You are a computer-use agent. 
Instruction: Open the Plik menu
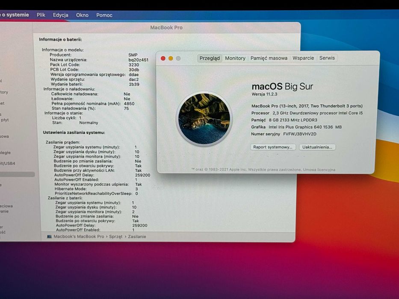pos(41,15)
